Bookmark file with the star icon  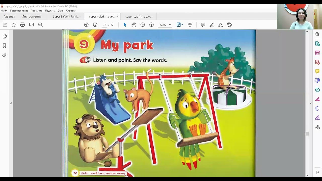pos(14,25)
